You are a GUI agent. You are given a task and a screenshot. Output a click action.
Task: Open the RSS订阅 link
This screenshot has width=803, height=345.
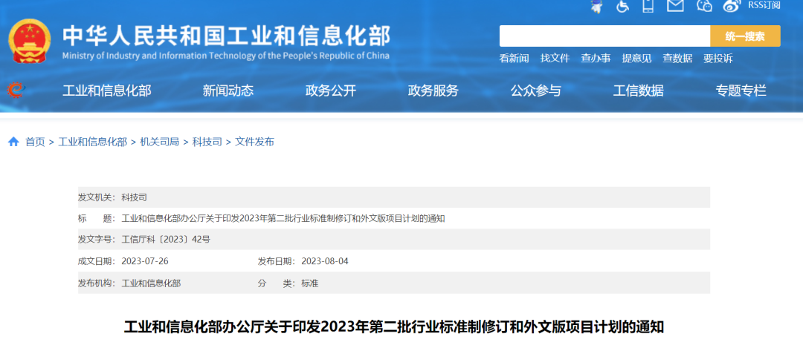(764, 5)
